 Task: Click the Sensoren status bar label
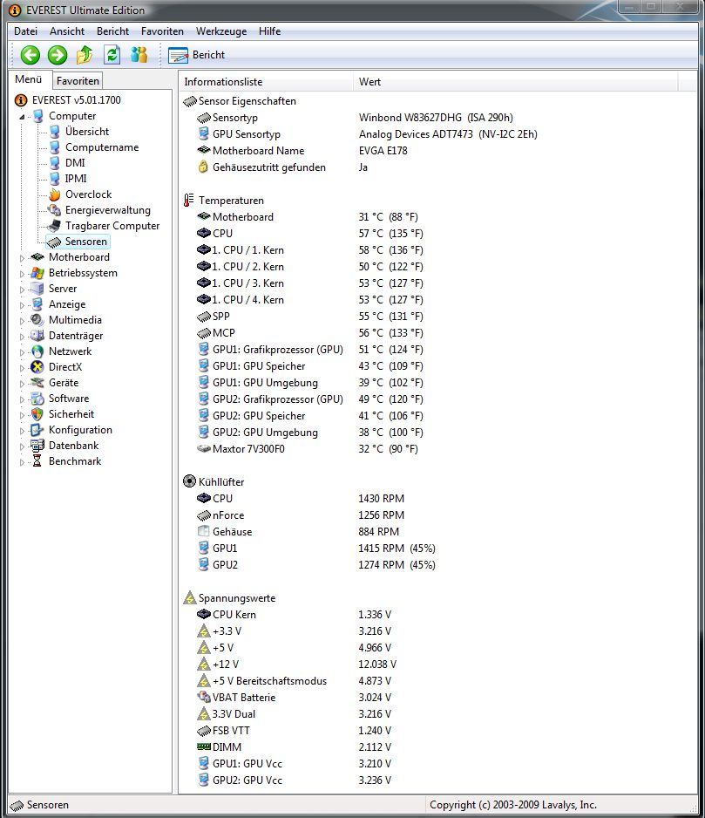[47, 805]
